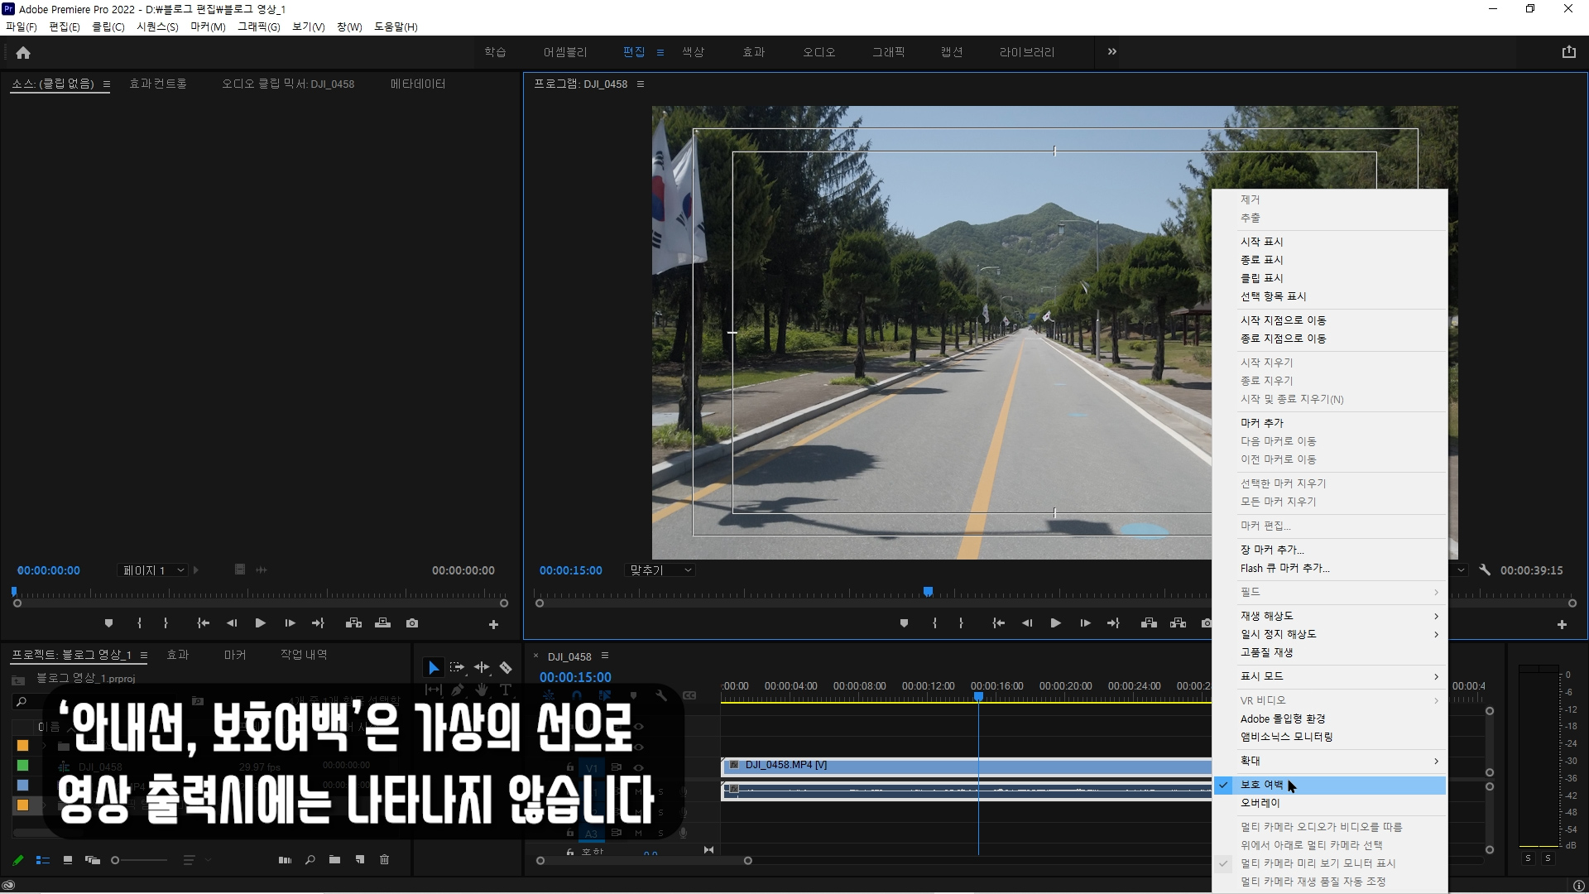
Task: Select the Razor tool in the tools panel
Action: (506, 668)
